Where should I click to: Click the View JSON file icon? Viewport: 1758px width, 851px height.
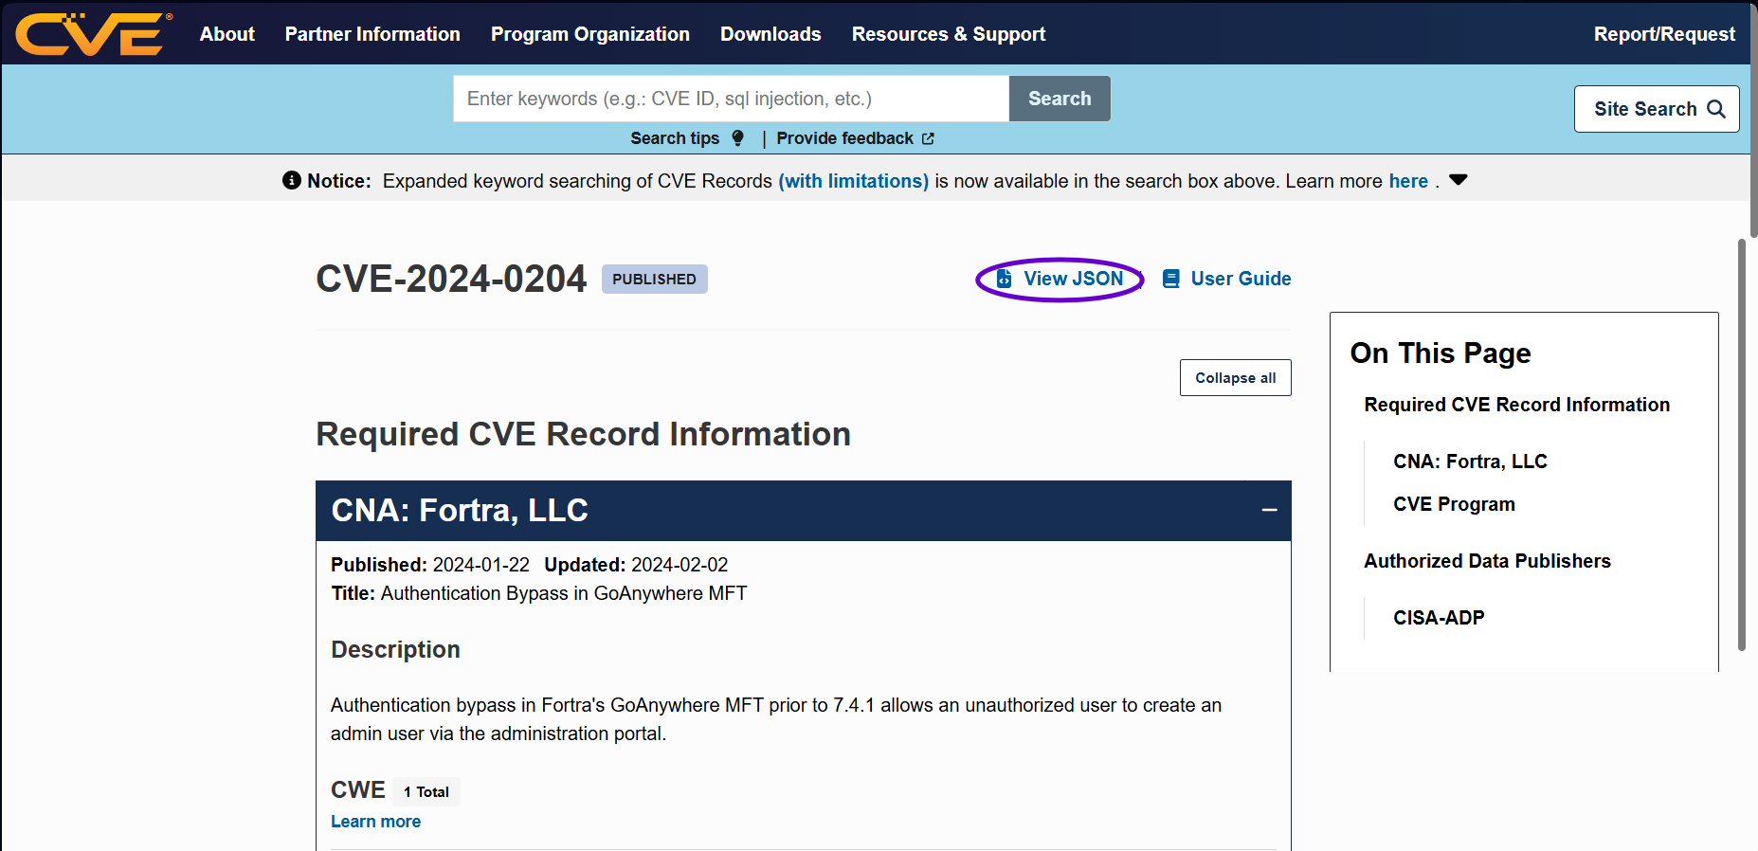(1005, 279)
